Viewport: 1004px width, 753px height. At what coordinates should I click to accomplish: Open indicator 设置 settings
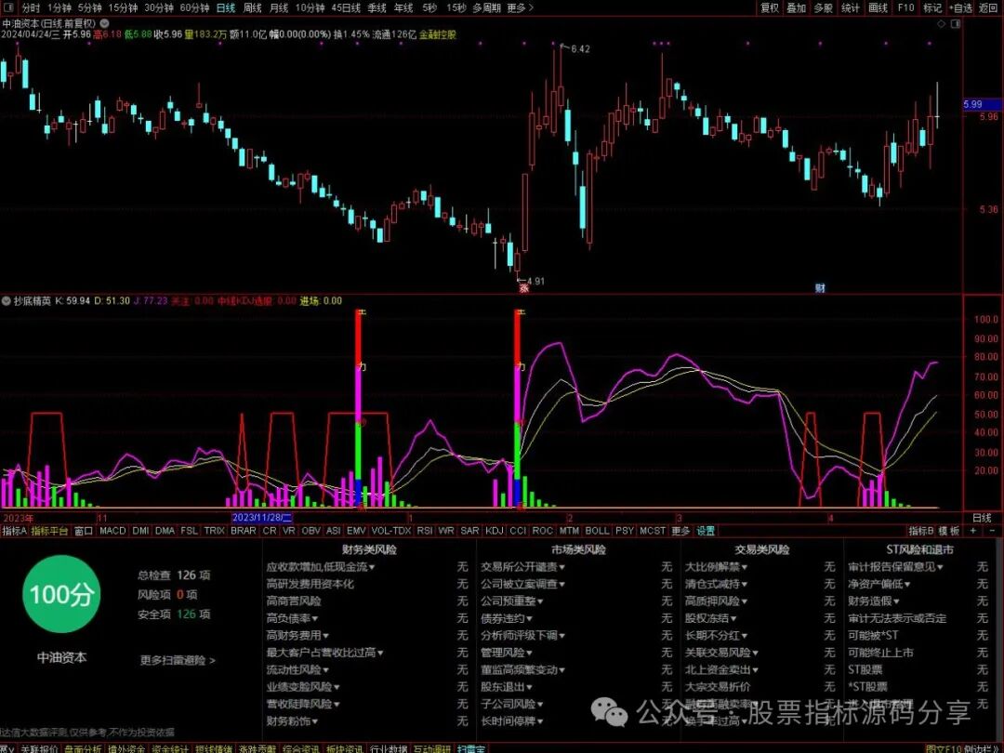[x=706, y=531]
